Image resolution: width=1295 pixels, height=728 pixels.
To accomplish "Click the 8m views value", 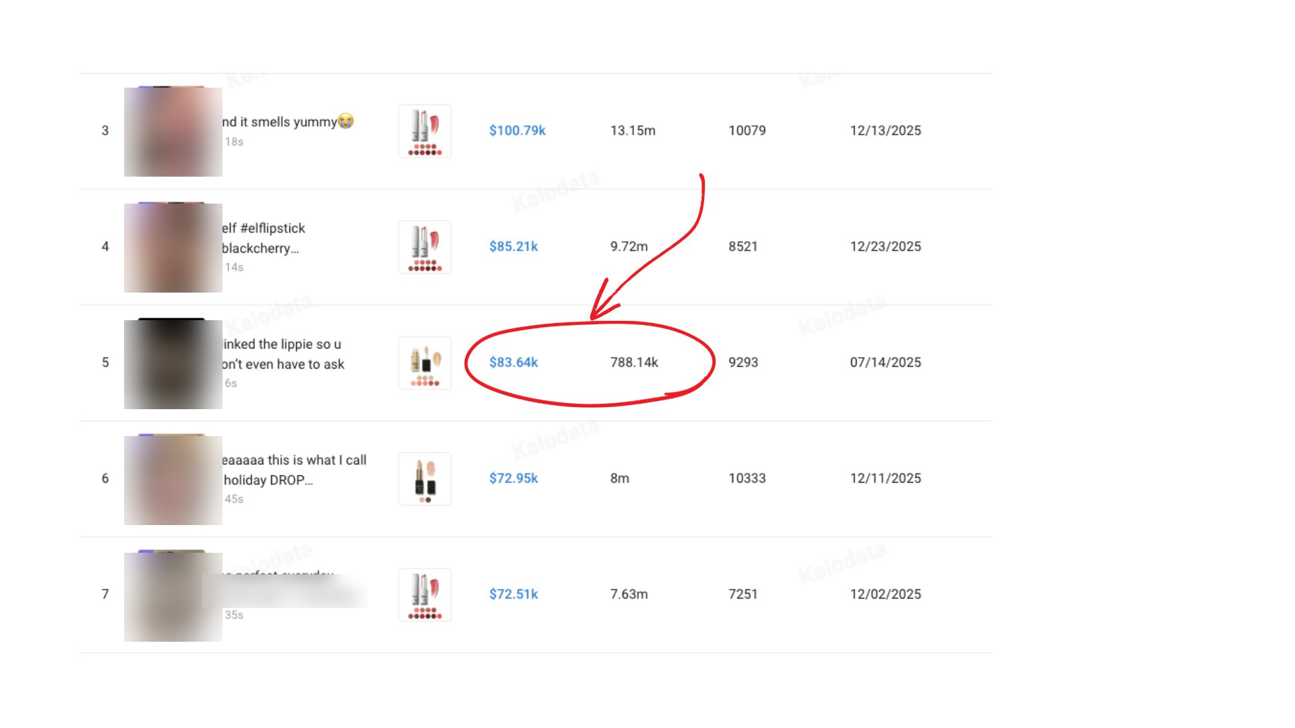I will [x=619, y=478].
